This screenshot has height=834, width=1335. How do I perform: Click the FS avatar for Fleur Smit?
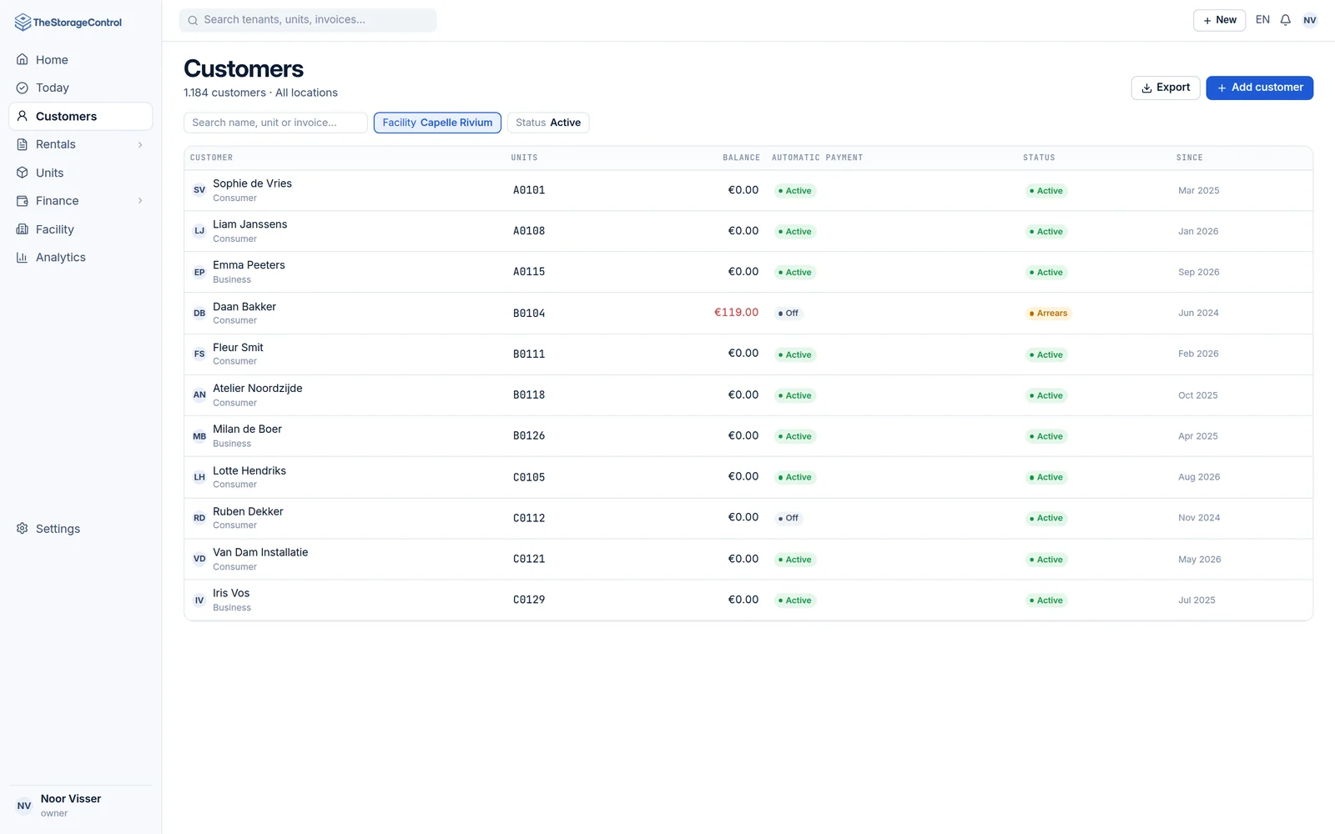tap(199, 354)
